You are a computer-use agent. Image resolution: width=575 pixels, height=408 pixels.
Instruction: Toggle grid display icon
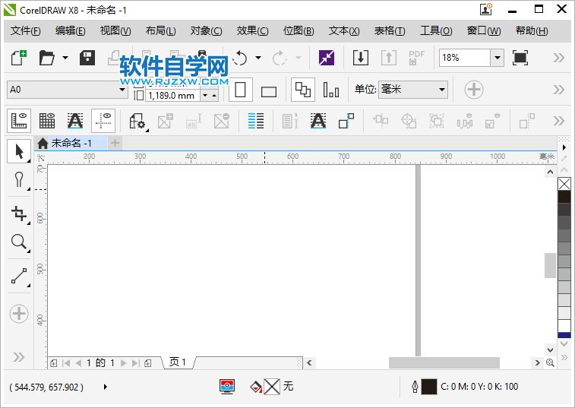(47, 121)
